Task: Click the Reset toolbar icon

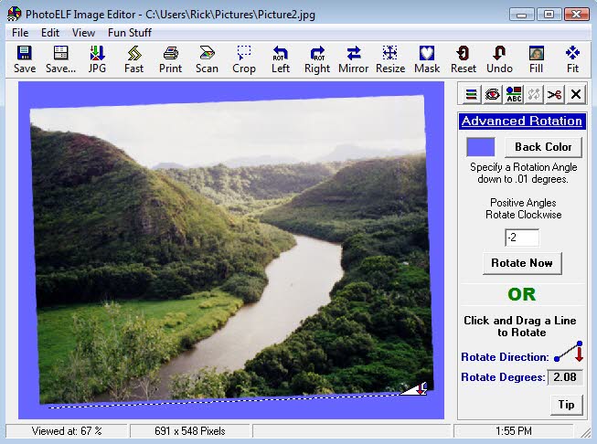Action: click(x=463, y=59)
